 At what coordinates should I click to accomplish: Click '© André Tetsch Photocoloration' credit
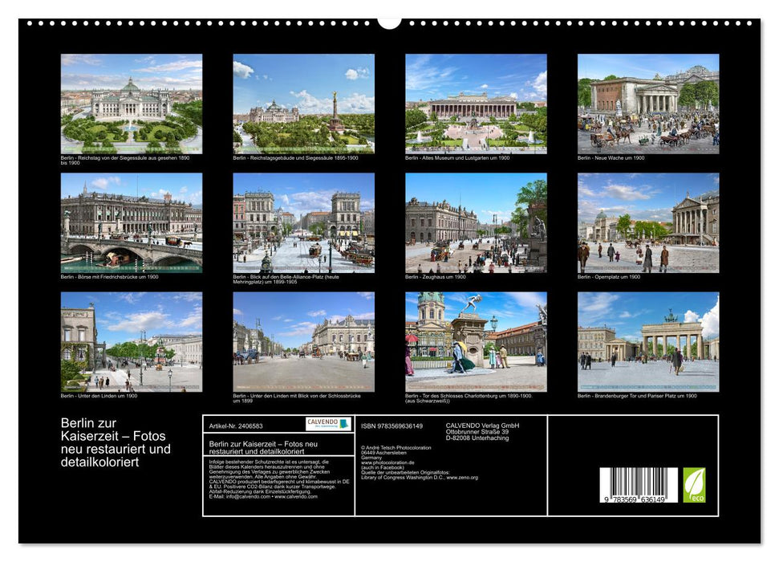click(x=396, y=448)
